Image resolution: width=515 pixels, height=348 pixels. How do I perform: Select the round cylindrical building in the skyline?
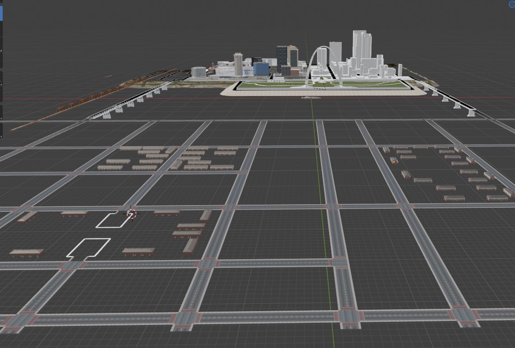click(199, 72)
